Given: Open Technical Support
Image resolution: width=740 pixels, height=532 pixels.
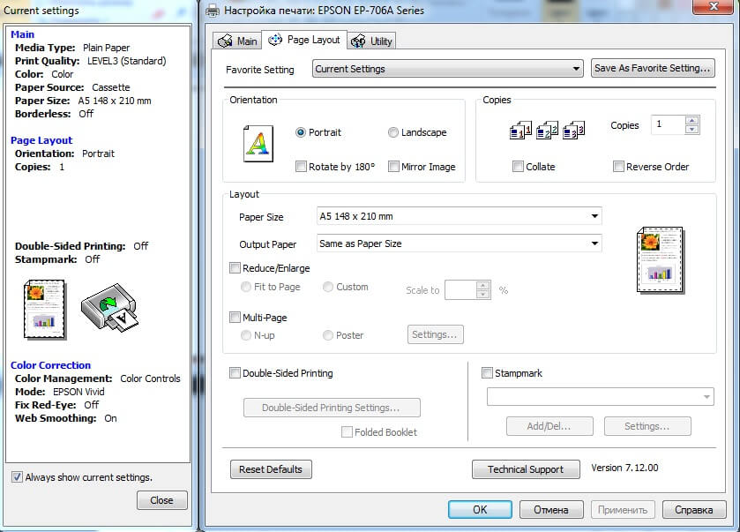Looking at the screenshot, I should (x=526, y=469).
